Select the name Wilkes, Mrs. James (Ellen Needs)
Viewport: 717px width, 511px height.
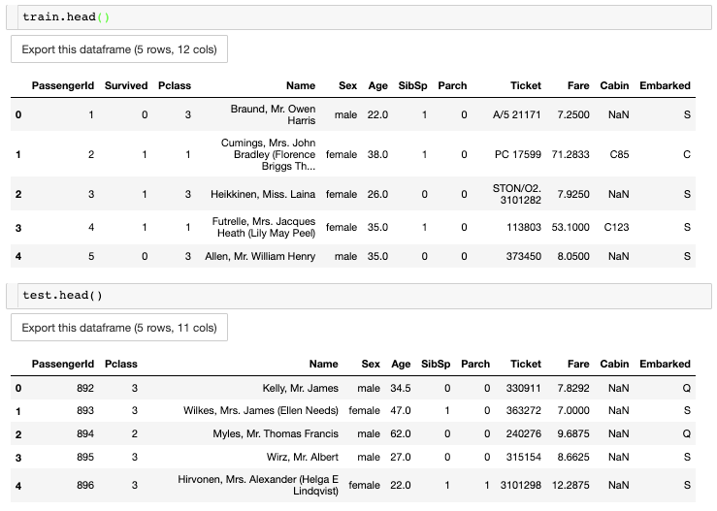261,411
